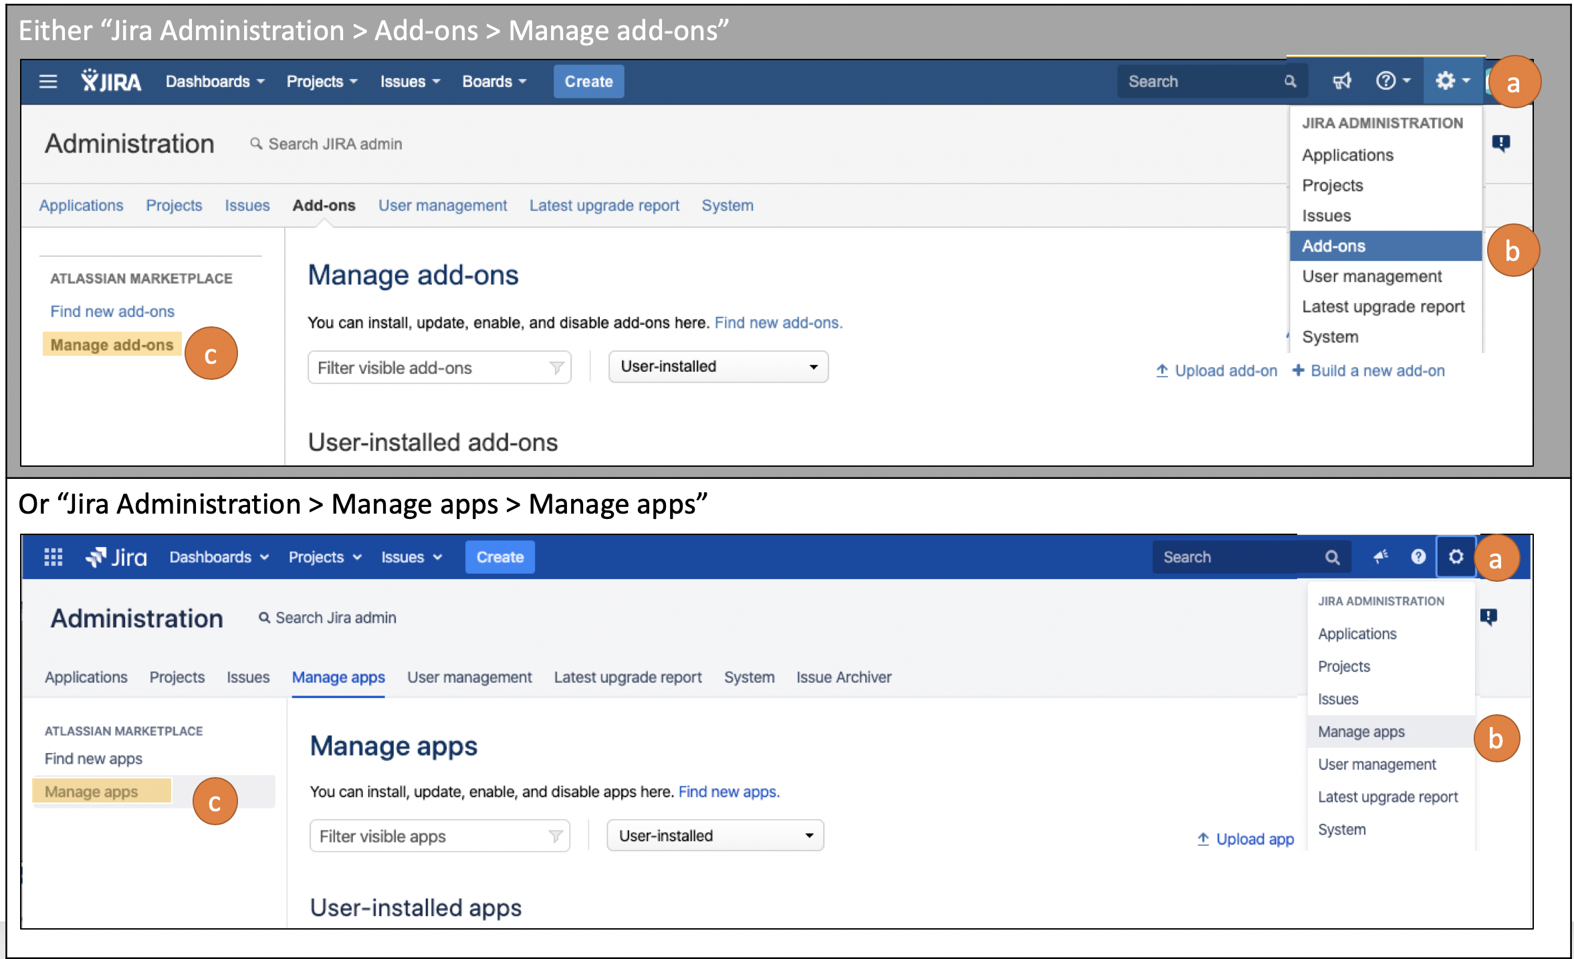The height and width of the screenshot is (959, 1574).
Task: Choose Manage apps from the administration dropdown menu
Action: 1361,732
